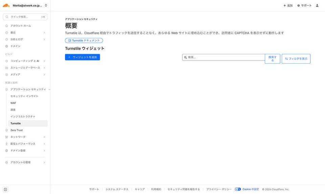Click the ウィジェットを追加 button
Image resolution: width=325 pixels, height=194 pixels.
(x=82, y=57)
